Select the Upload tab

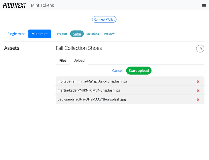[x=79, y=60]
